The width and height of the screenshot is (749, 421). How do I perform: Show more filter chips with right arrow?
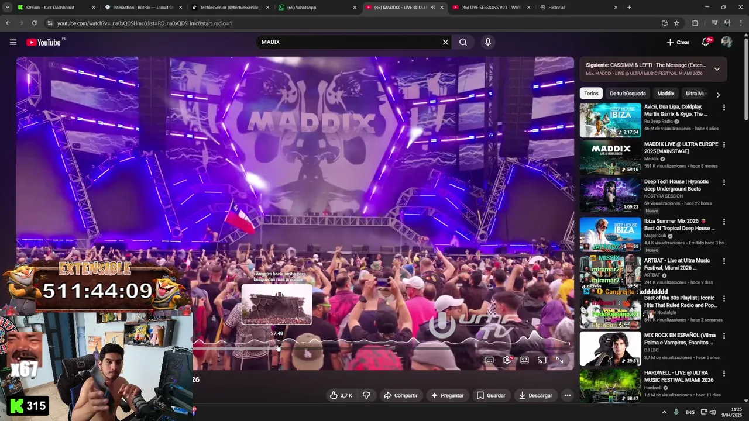[718, 94]
